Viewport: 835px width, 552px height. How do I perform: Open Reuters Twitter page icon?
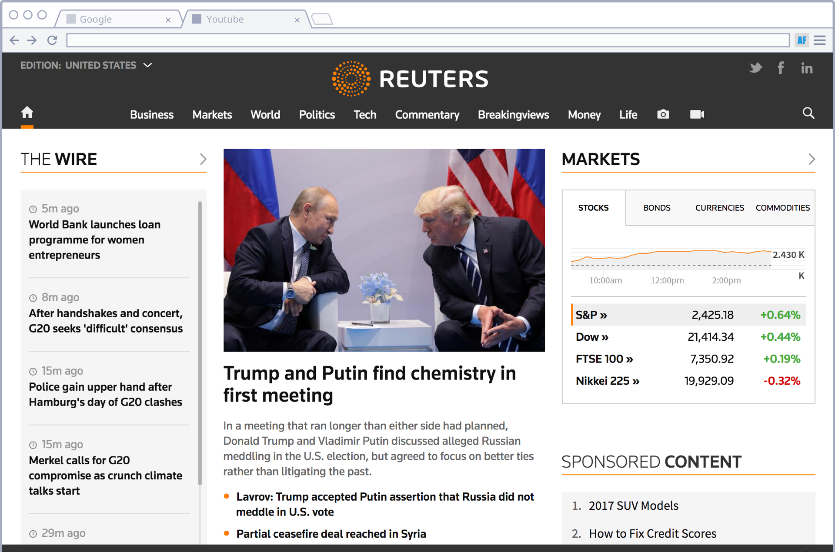755,68
